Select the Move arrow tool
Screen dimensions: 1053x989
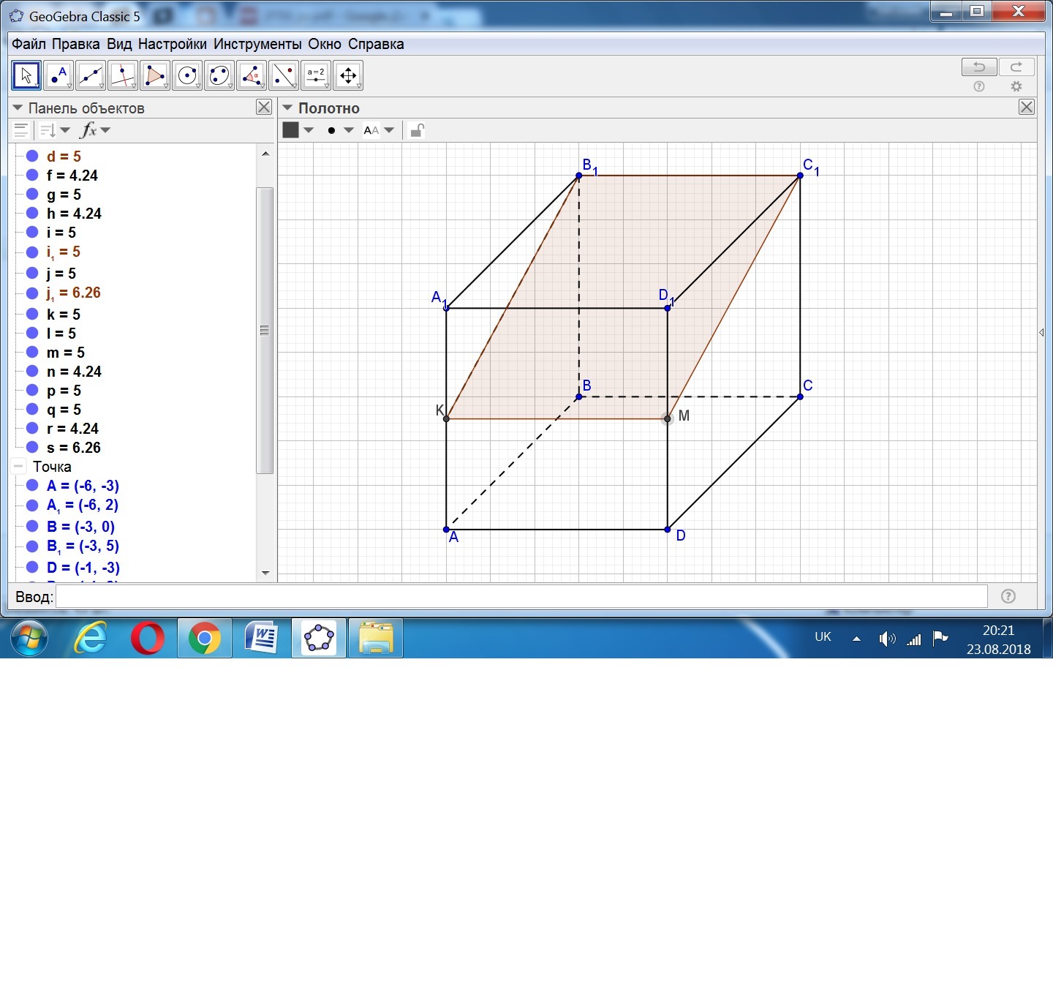[x=26, y=75]
